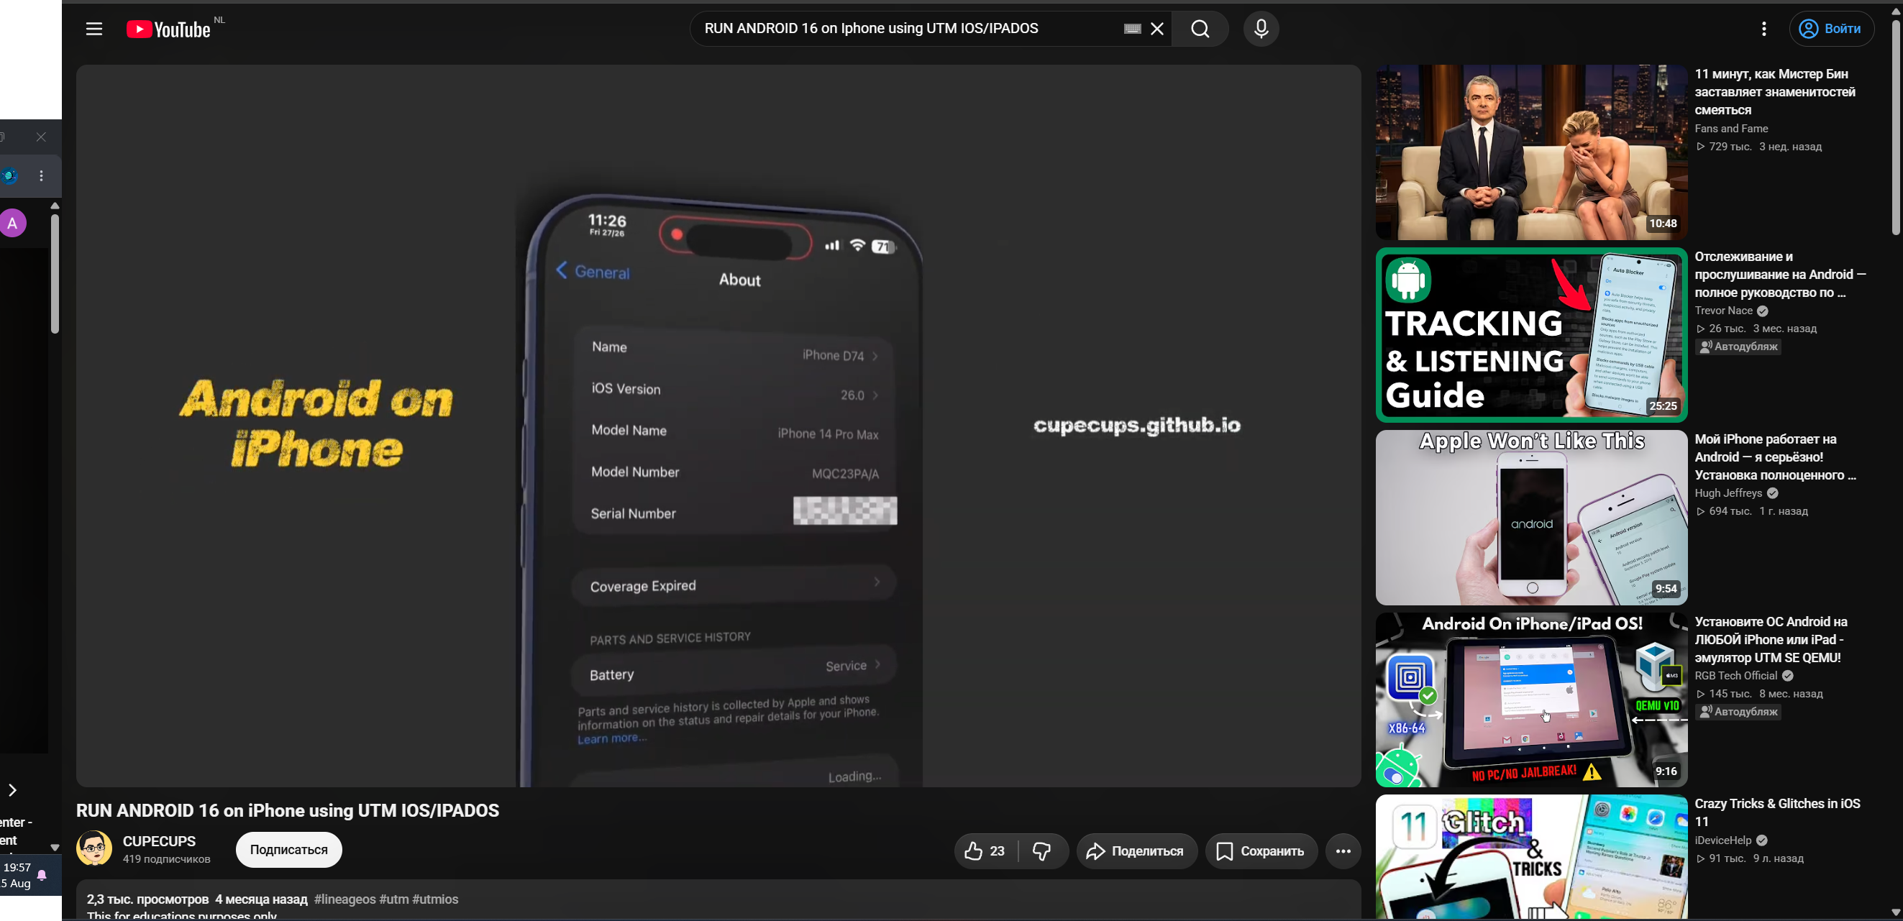Click the video title RUN ANDROID 16 on iPhone
The image size is (1903, 921).
click(288, 810)
